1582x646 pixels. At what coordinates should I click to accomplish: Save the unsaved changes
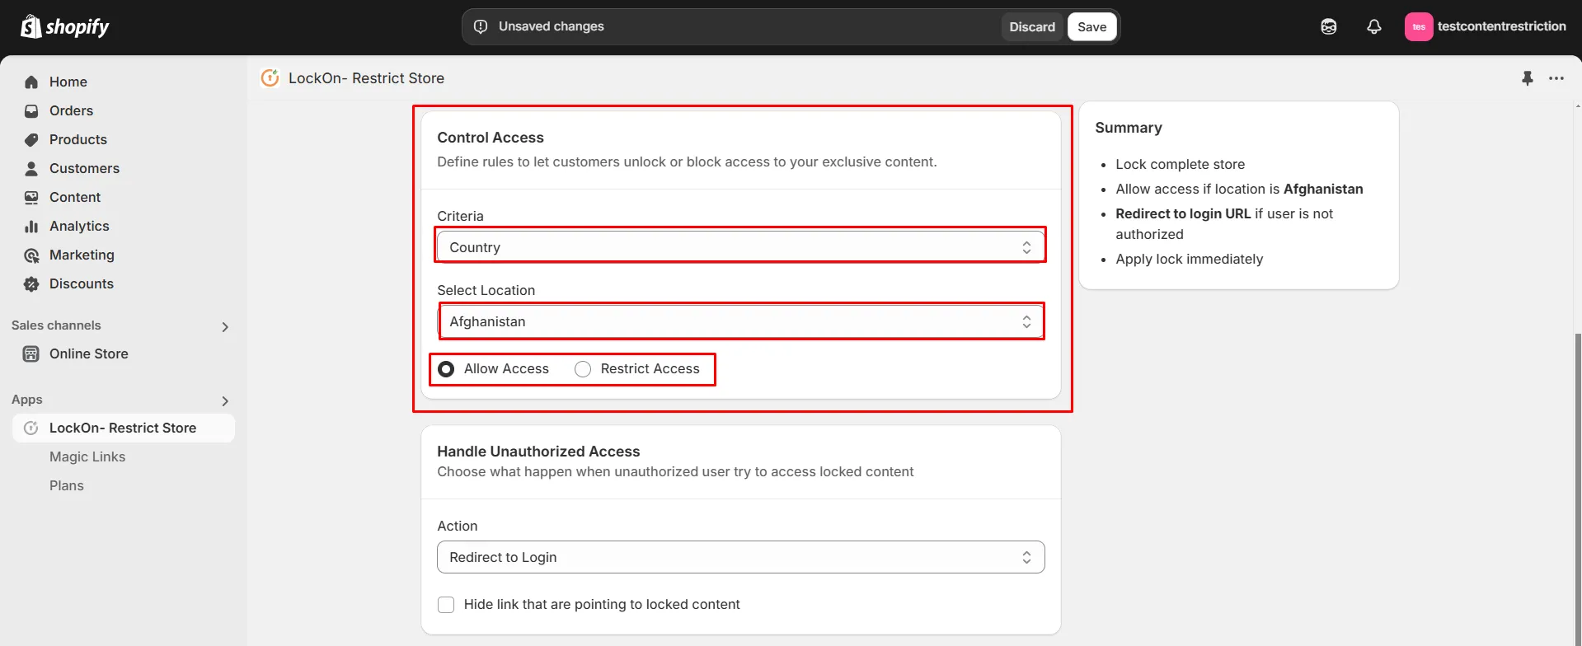1091,26
